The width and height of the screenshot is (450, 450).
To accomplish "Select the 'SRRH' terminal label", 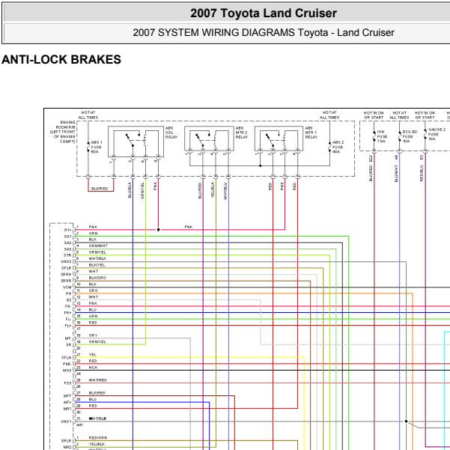I will click(66, 274).
